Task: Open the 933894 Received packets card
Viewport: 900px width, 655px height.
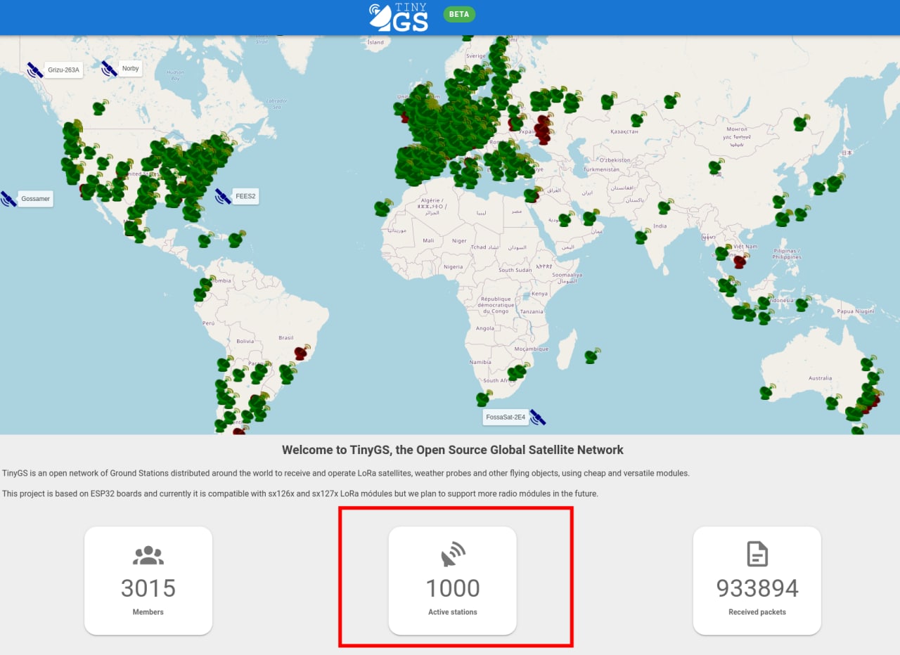Action: pos(757,581)
